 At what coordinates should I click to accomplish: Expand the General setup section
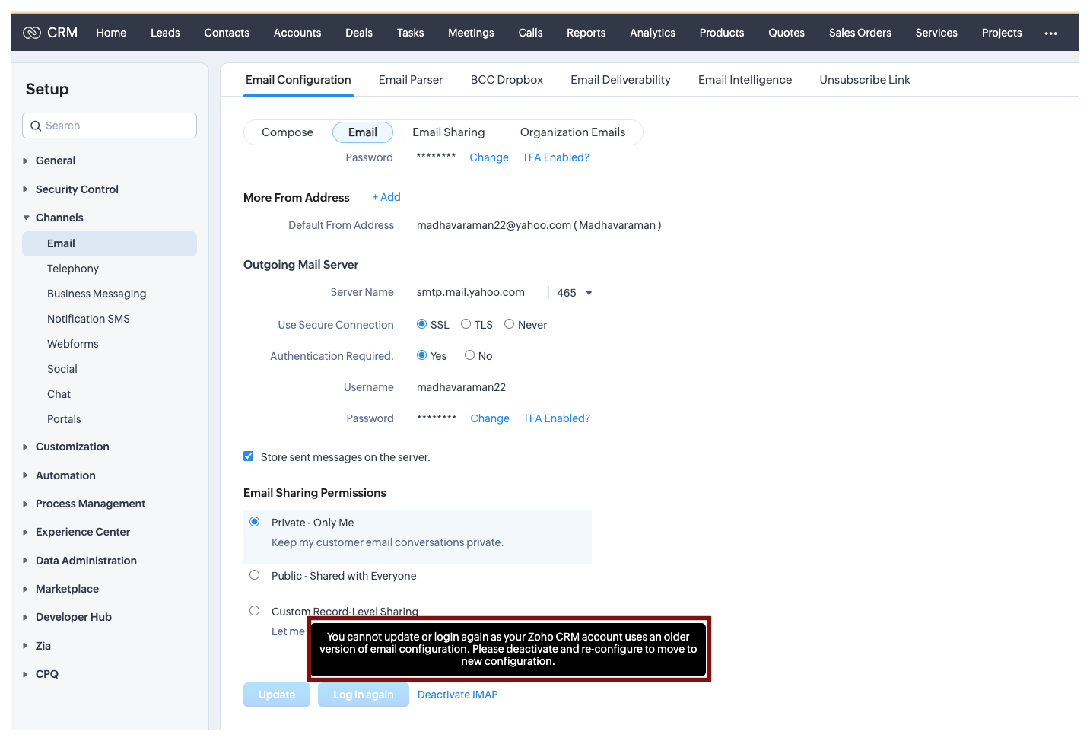click(x=26, y=161)
